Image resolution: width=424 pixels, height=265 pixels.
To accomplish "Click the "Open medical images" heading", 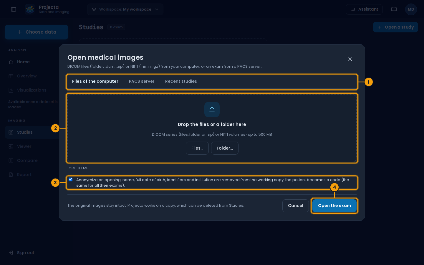I will click(x=105, y=57).
